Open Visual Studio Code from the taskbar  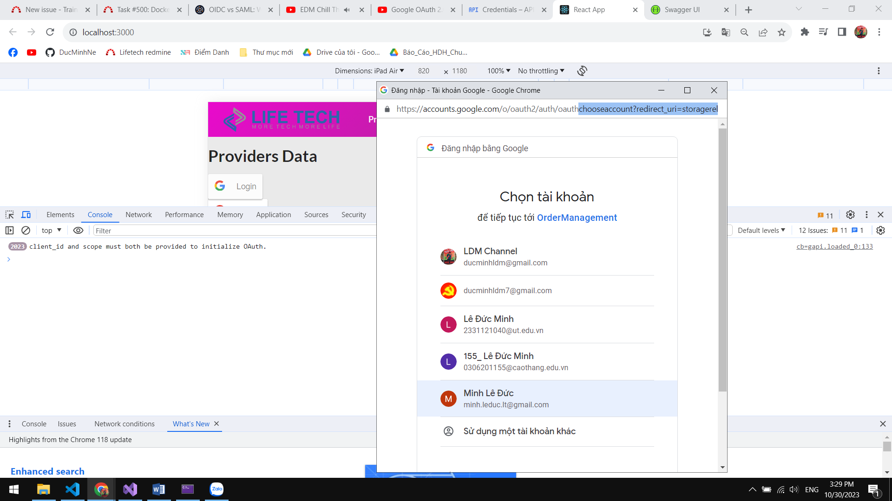click(x=72, y=489)
